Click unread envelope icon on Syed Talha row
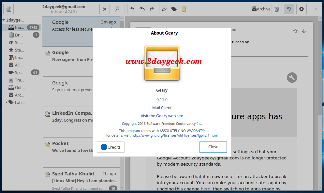This screenshot has width=324, height=193. point(48,175)
